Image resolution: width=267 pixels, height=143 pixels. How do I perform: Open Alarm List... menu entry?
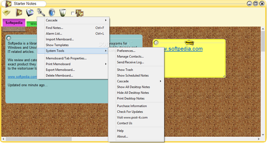73,34
